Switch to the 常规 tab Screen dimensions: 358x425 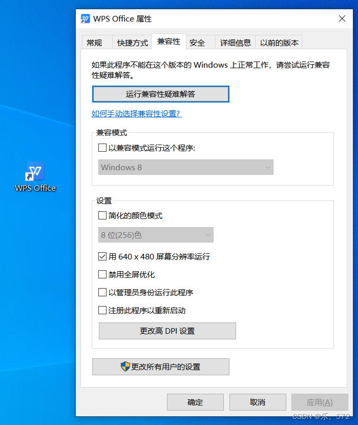(x=97, y=43)
